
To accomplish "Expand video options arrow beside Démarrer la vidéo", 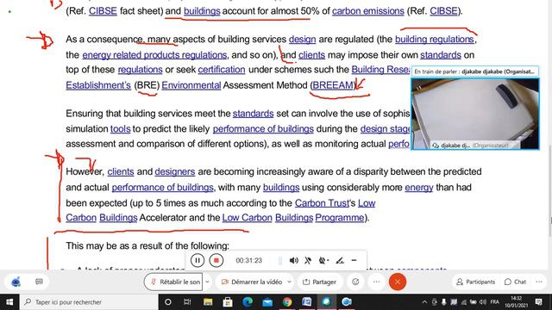I will (x=289, y=282).
